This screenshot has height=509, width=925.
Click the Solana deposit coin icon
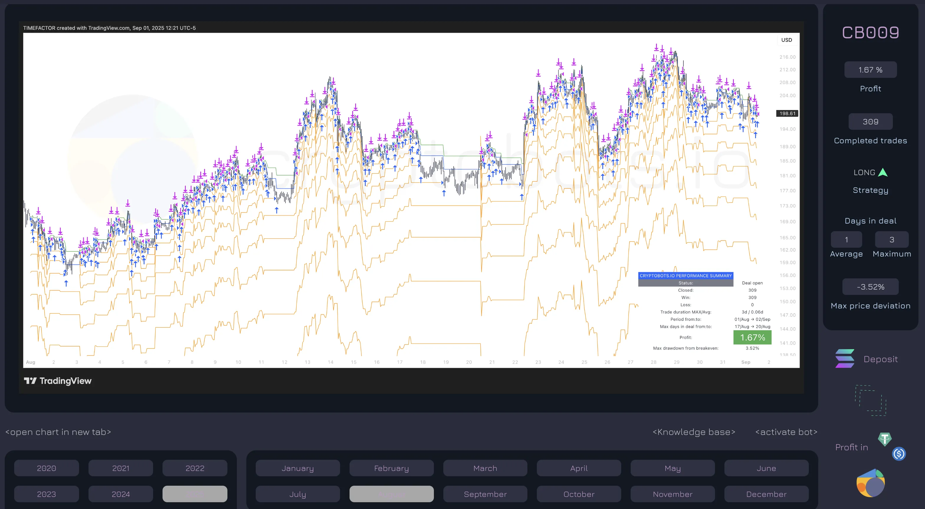coord(844,359)
